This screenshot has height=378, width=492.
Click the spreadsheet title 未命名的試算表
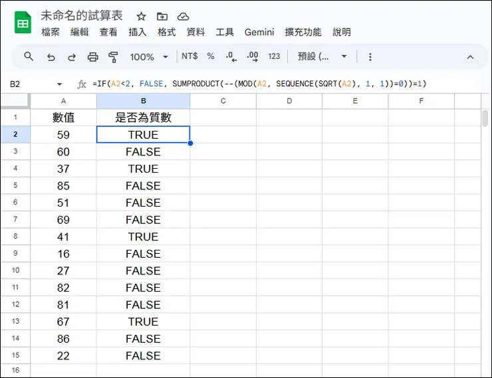click(x=82, y=16)
